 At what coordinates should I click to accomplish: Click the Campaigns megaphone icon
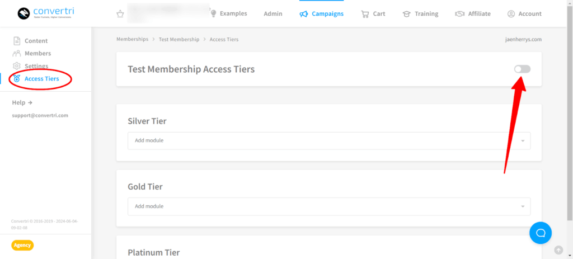(x=304, y=13)
